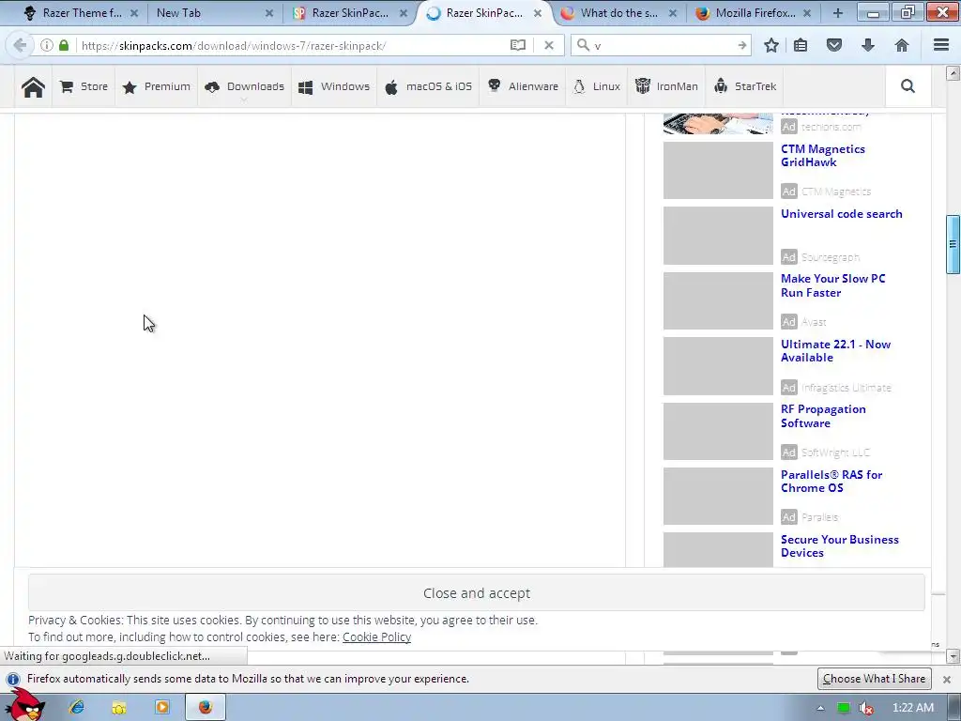Launch Internet Explorer from the taskbar
Viewport: 961px width, 721px height.
77,708
